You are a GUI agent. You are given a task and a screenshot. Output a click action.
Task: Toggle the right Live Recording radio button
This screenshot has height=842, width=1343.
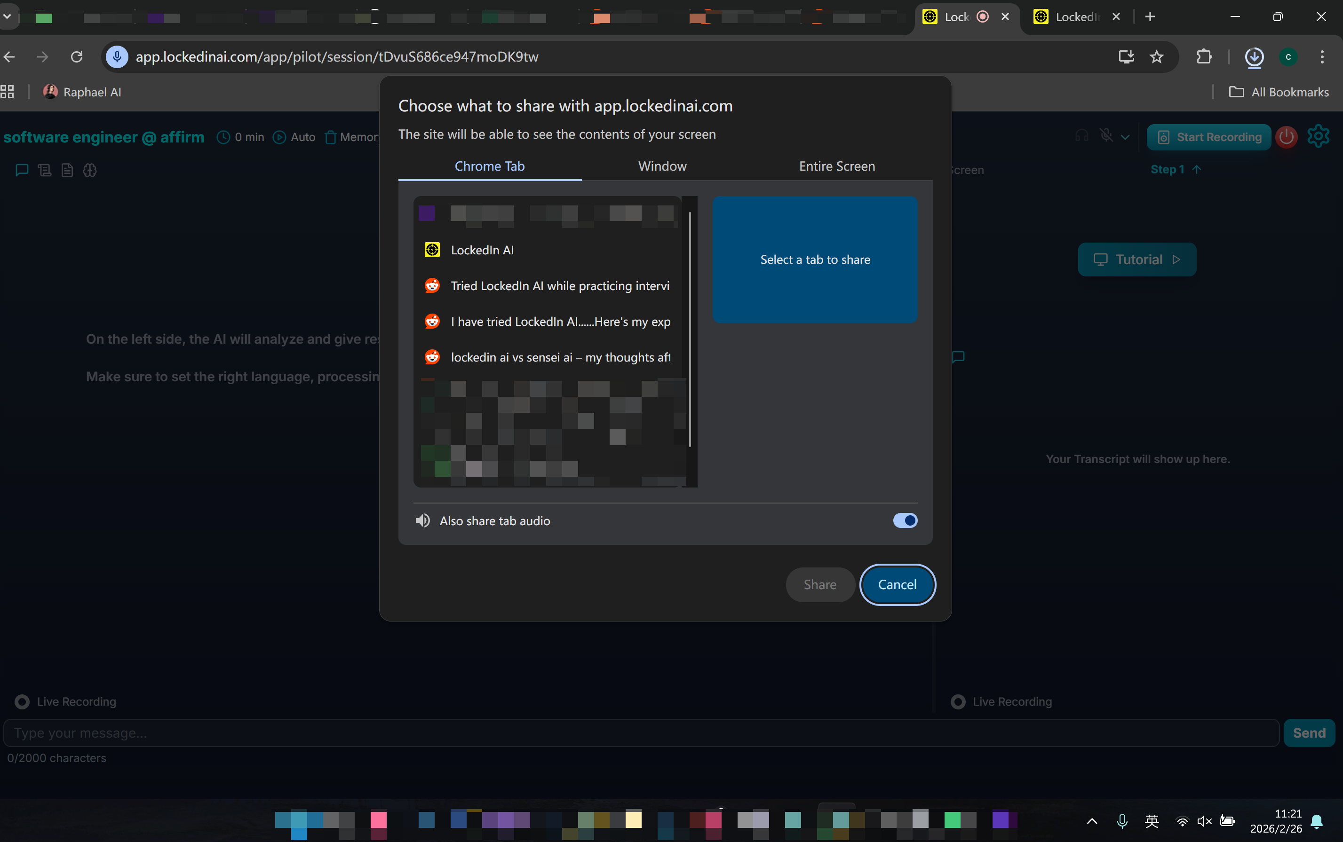[x=958, y=701]
